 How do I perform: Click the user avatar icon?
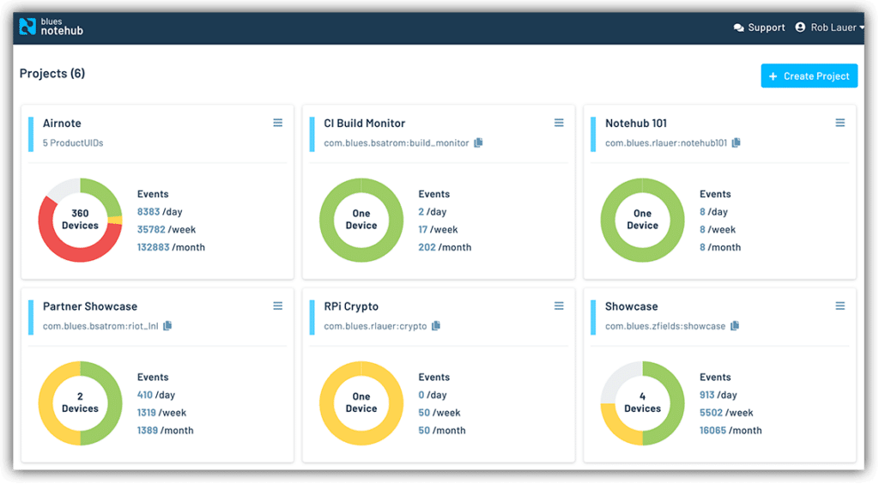click(802, 27)
